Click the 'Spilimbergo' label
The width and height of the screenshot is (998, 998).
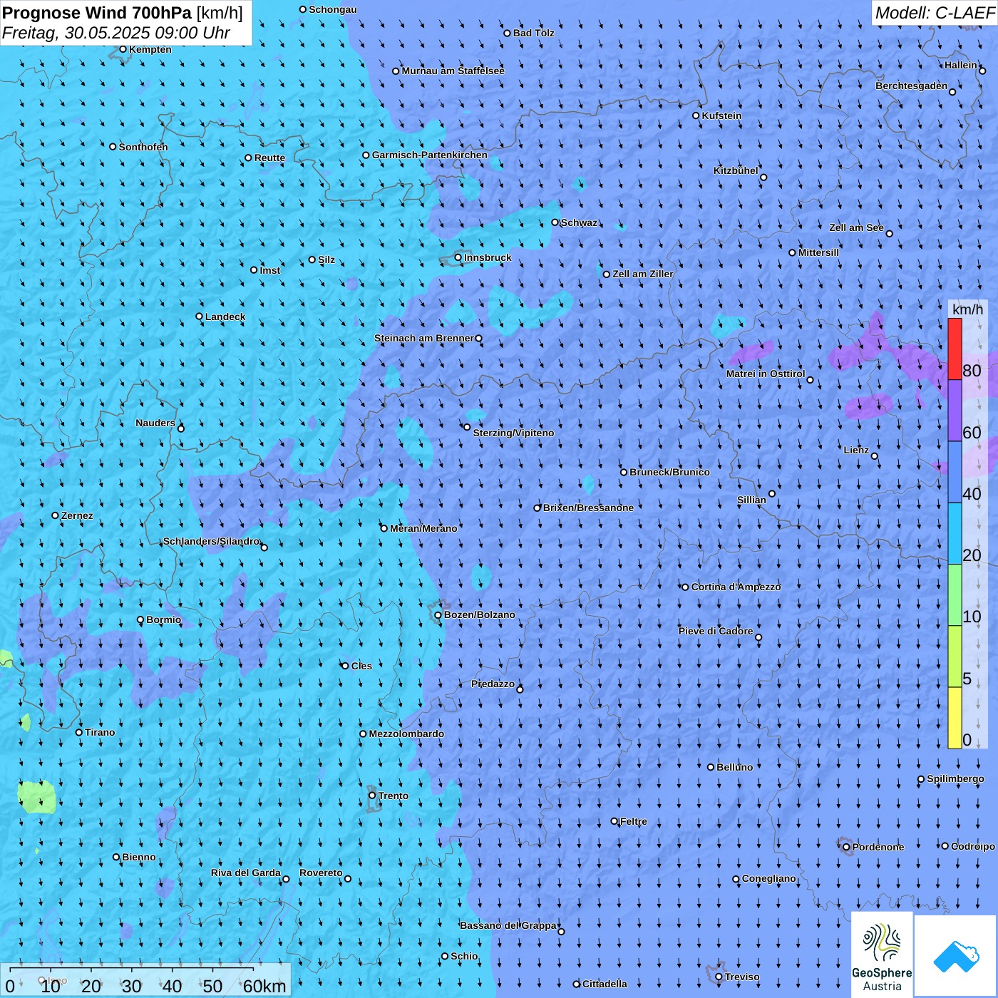point(955,778)
